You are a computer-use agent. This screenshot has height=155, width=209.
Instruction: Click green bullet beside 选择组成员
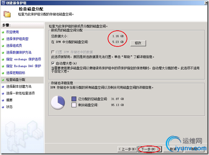click(3, 46)
